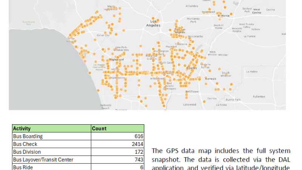Select the Activity column header cell
302x170 pixels.
click(x=52, y=128)
